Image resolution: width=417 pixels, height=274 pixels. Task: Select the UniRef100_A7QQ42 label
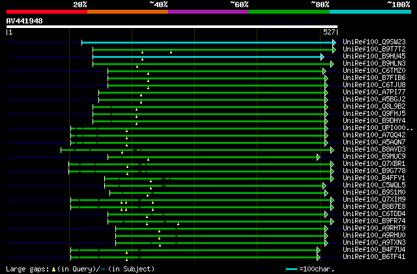[374, 135]
